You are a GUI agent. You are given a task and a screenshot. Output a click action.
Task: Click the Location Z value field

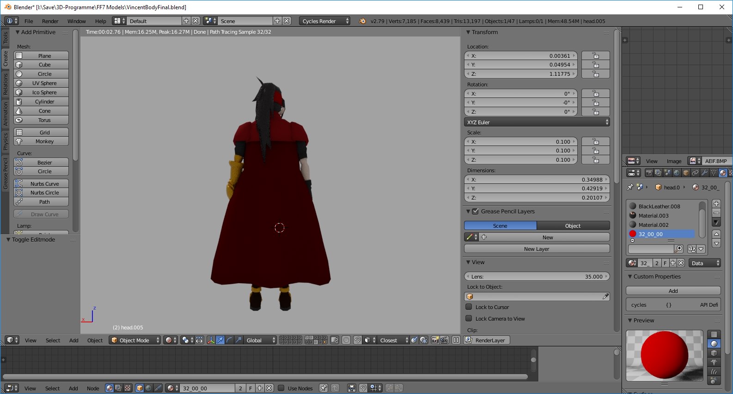[x=520, y=74]
